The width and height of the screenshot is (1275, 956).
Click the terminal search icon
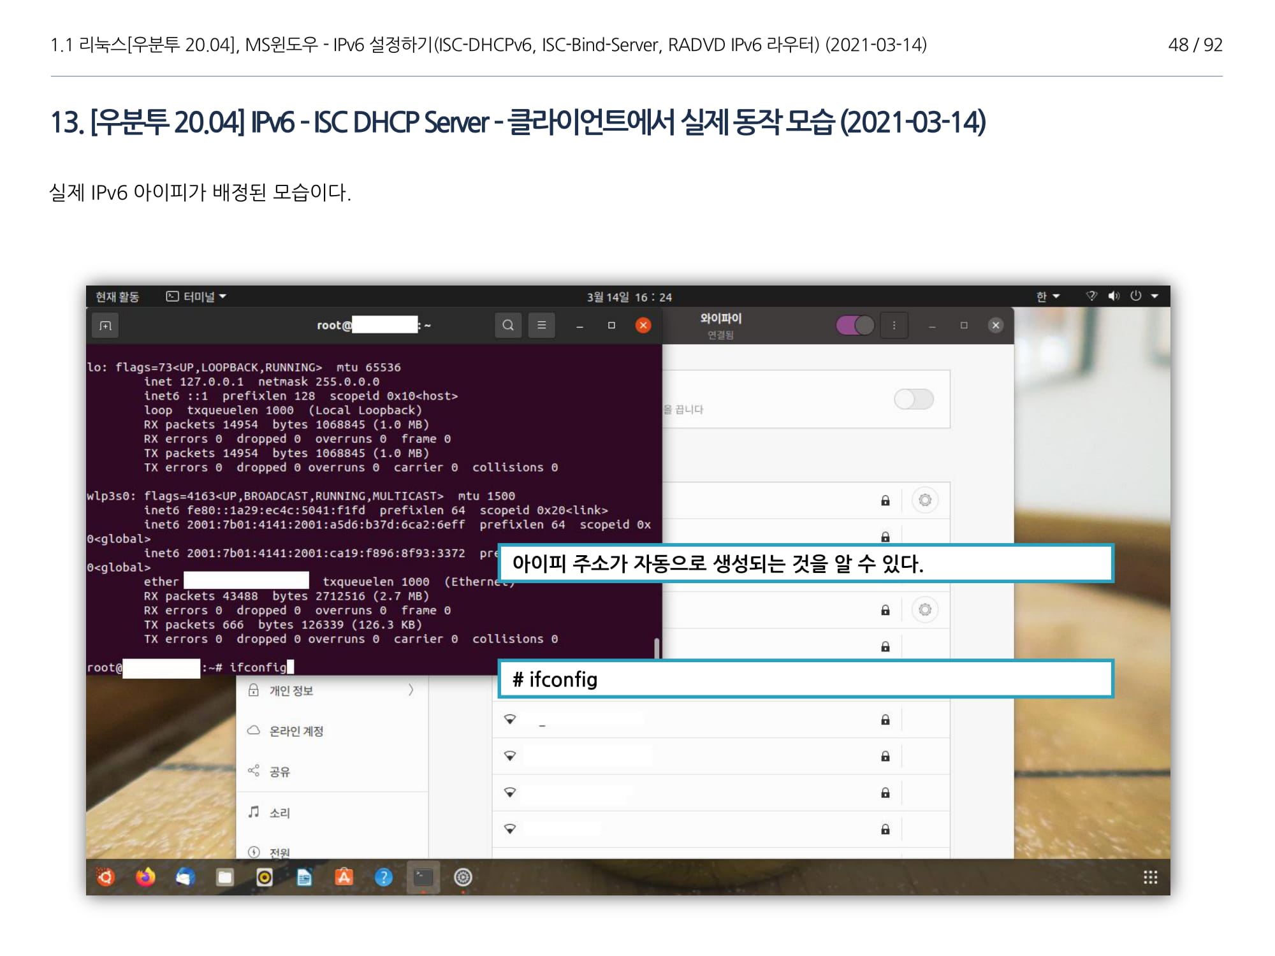tap(508, 326)
